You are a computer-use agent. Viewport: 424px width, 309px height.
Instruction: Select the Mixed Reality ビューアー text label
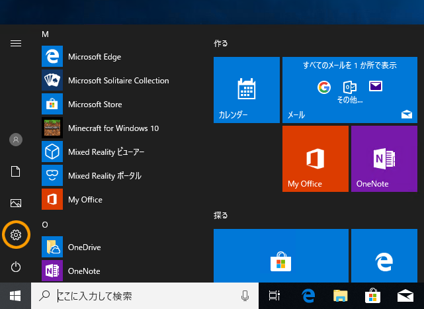[106, 152]
